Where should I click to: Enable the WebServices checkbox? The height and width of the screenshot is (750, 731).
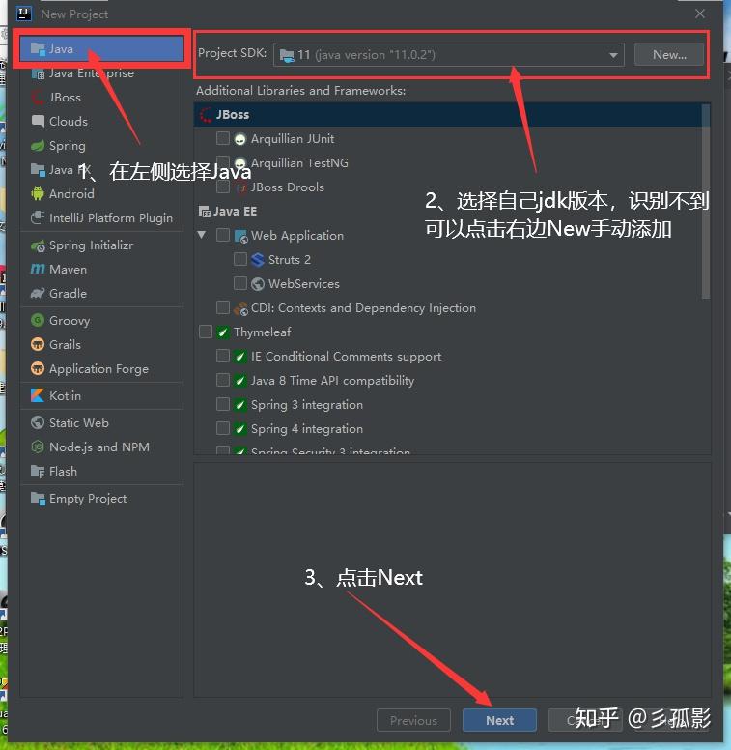point(239,283)
